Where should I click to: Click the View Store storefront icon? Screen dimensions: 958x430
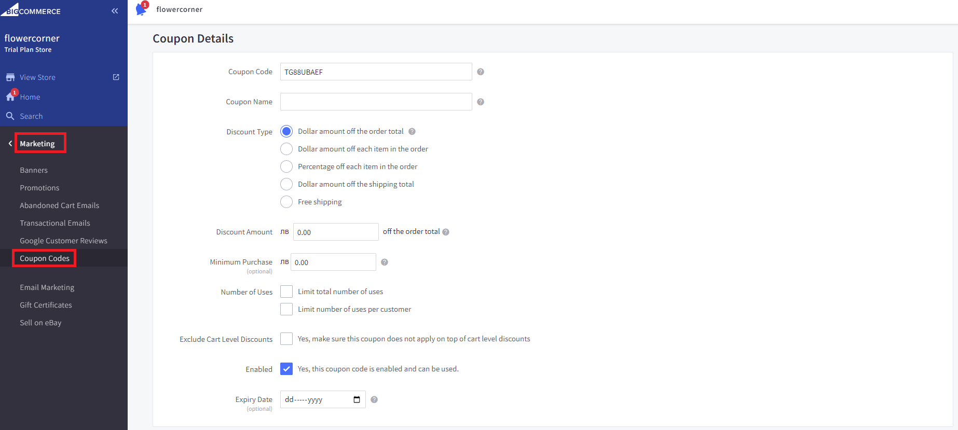pos(10,77)
